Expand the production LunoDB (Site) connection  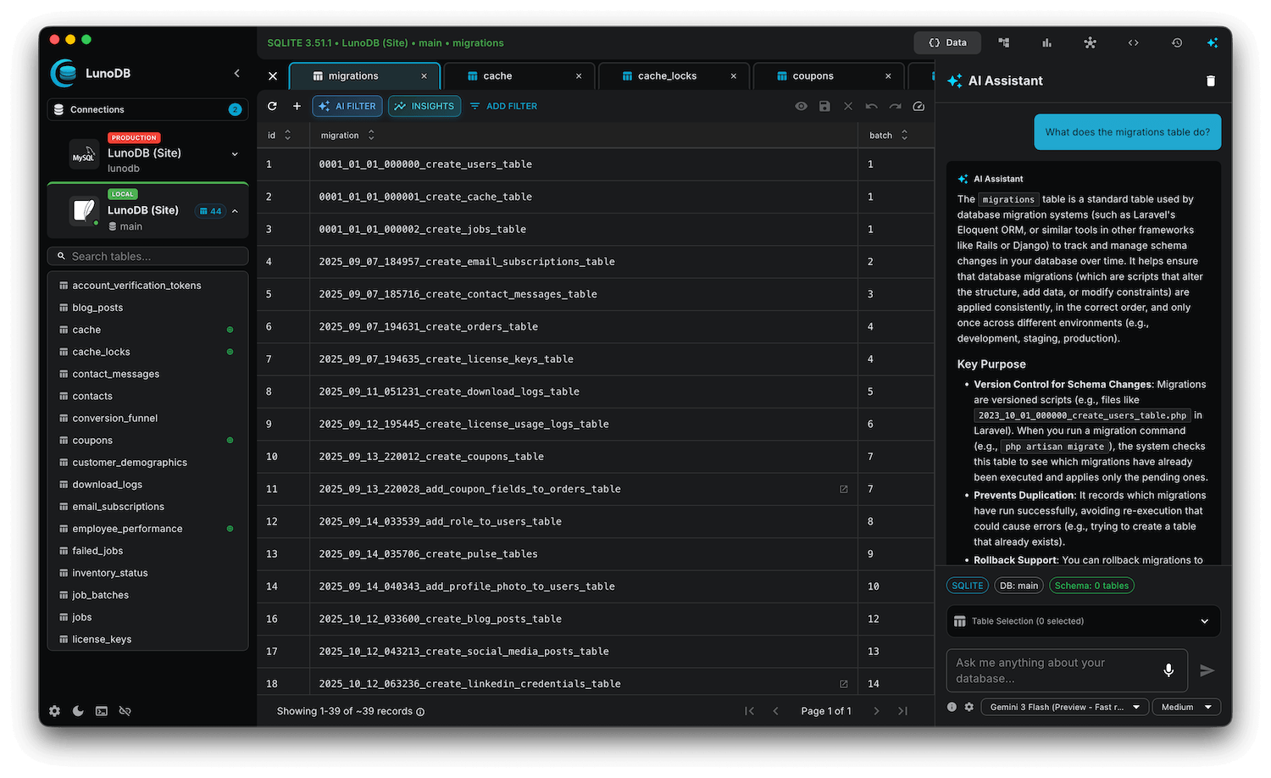[x=235, y=154]
